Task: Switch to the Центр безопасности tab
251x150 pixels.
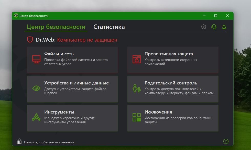Action: click(56, 27)
